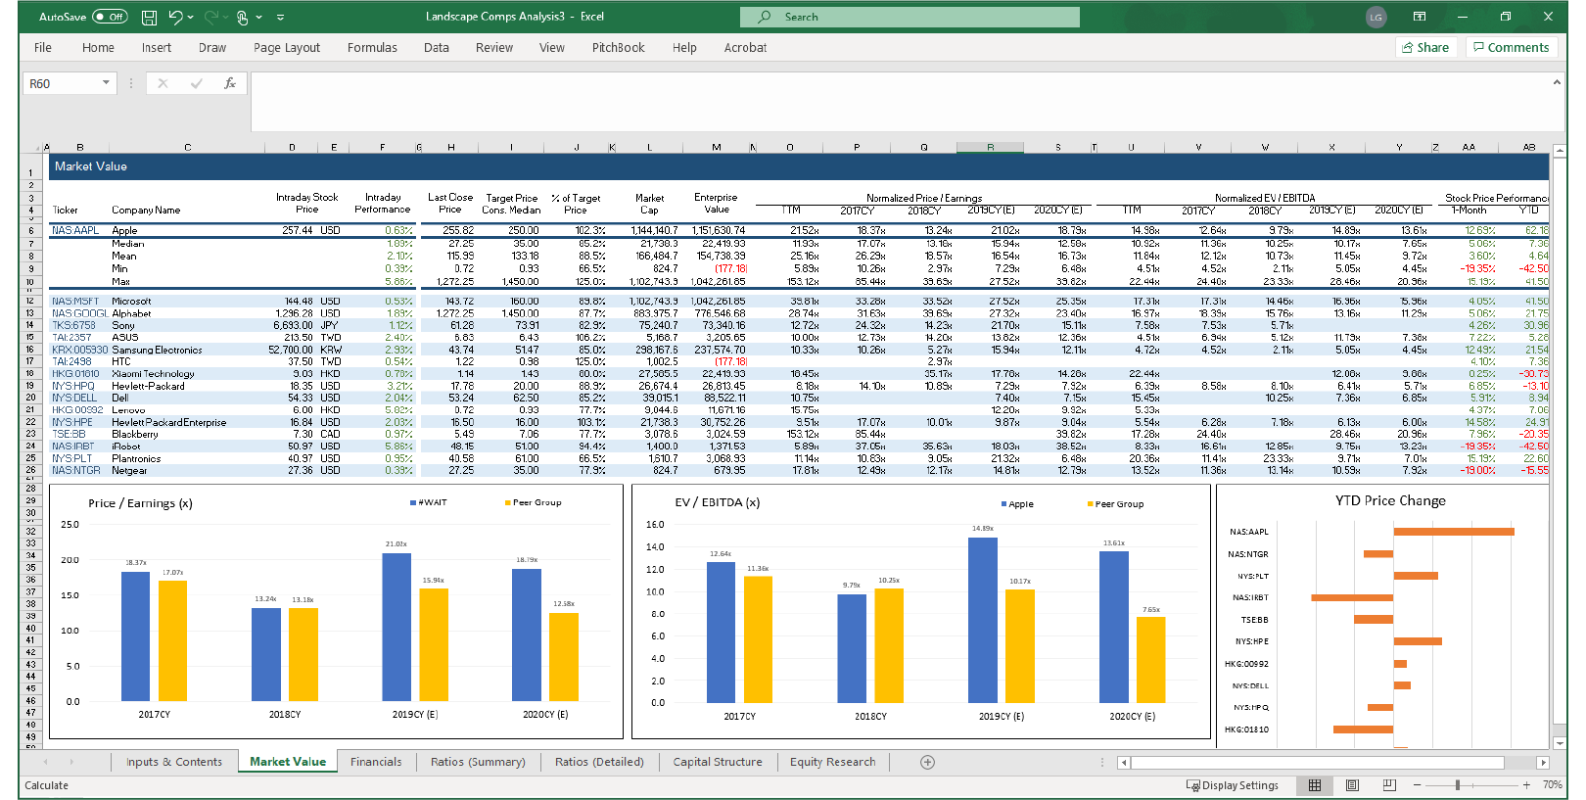Screen dimensions: 1586x800
Task: Open the Financials sheet tab
Action: (x=376, y=762)
